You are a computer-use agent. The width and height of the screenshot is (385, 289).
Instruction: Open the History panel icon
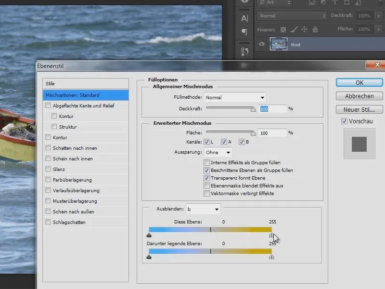pyautogui.click(x=244, y=52)
